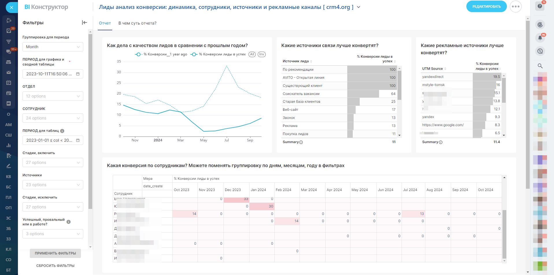Open search magnifier in right sidebar

540,66
